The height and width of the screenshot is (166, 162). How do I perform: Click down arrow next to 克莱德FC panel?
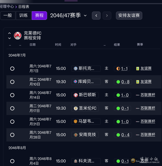pos(9,38)
